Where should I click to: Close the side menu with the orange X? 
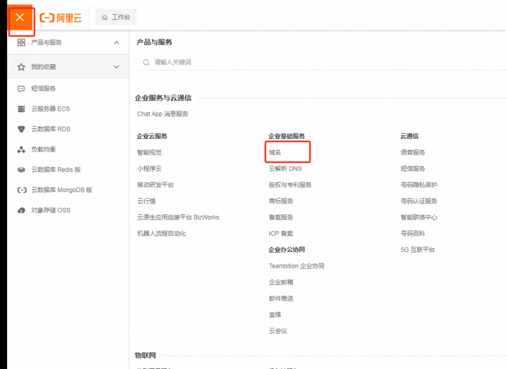[x=20, y=18]
